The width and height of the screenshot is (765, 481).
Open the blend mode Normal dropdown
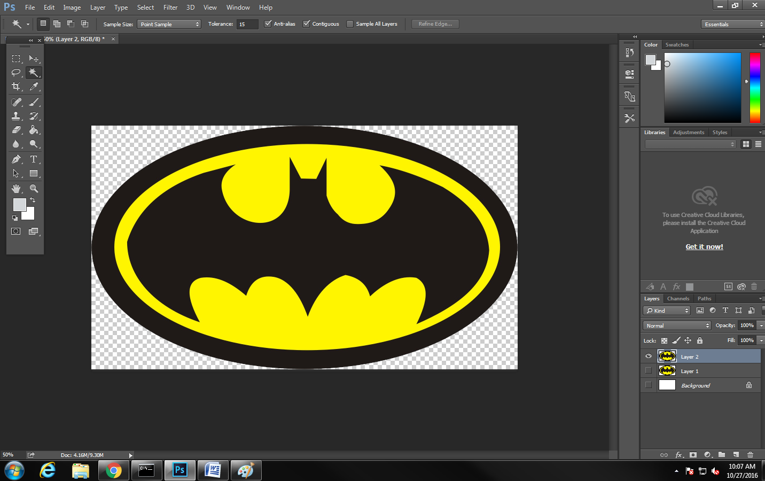[677, 325]
